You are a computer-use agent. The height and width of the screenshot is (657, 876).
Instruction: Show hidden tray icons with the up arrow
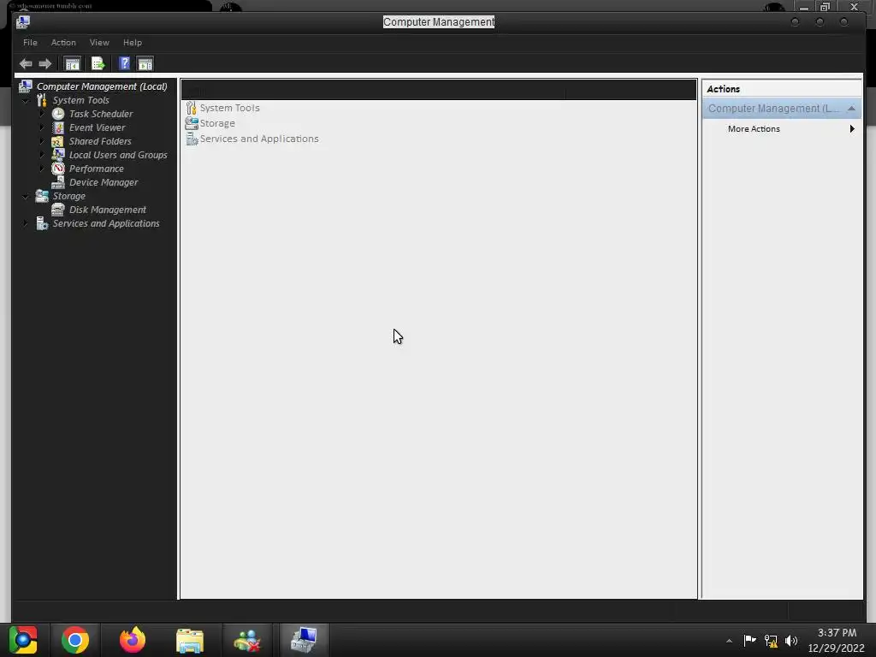click(729, 641)
